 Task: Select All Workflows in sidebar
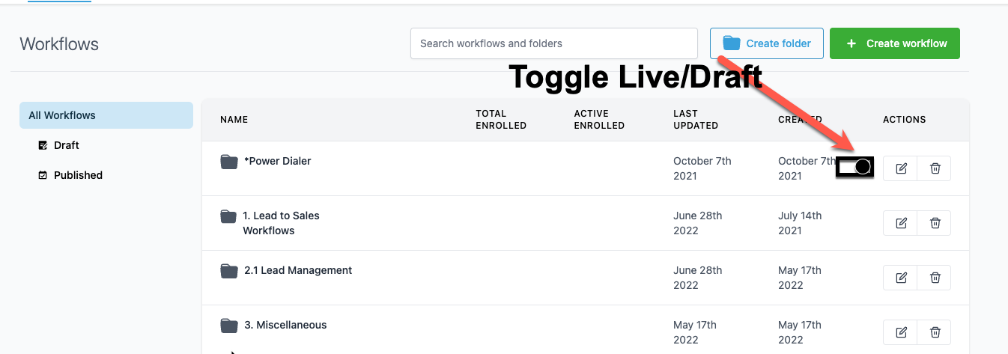(106, 115)
